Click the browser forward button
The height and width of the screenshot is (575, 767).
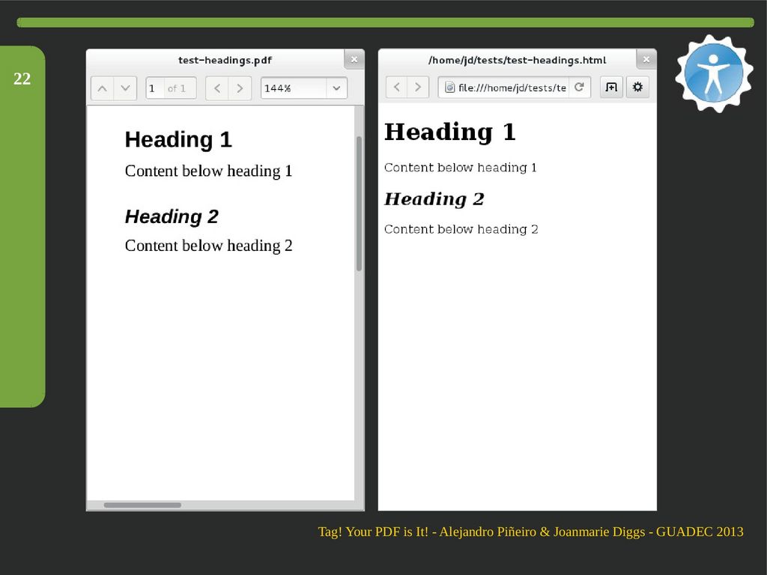418,88
